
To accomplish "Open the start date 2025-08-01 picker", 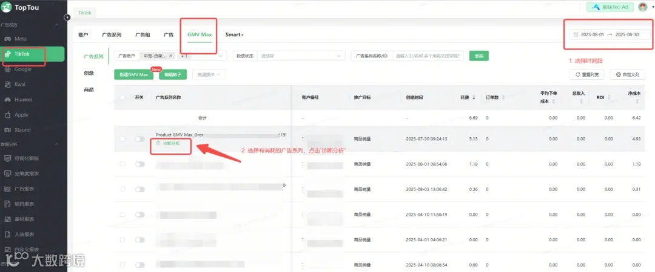I will click(593, 34).
